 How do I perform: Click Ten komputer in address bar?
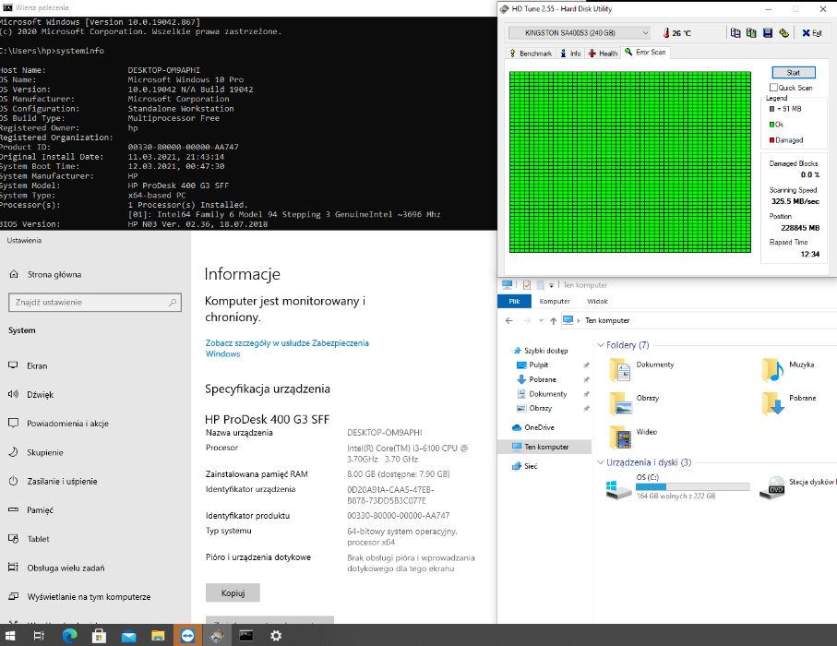tap(607, 320)
